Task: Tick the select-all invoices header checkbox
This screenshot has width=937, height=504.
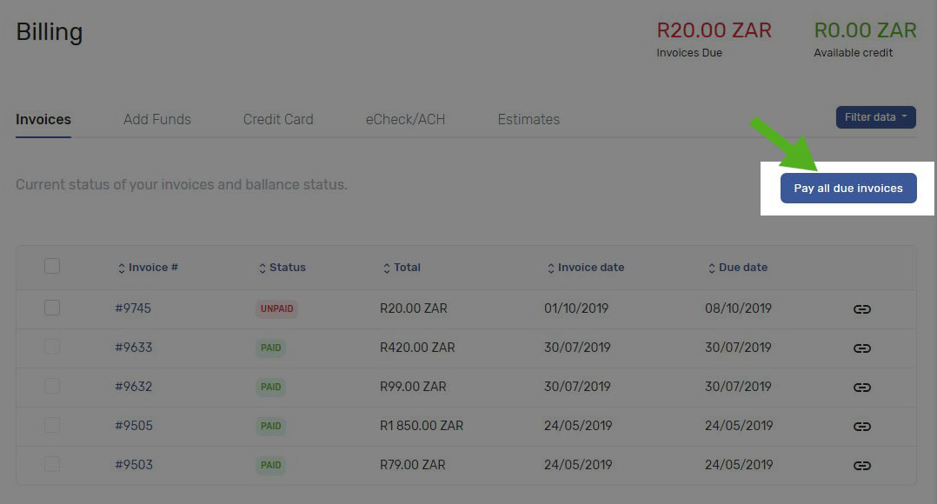Action: tap(52, 266)
